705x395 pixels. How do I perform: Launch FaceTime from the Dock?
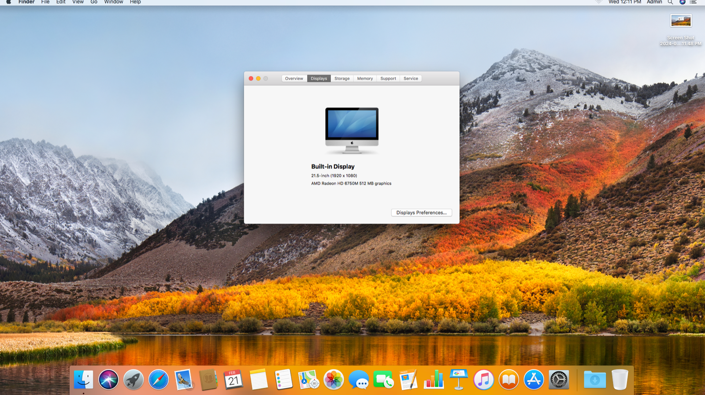(x=384, y=380)
